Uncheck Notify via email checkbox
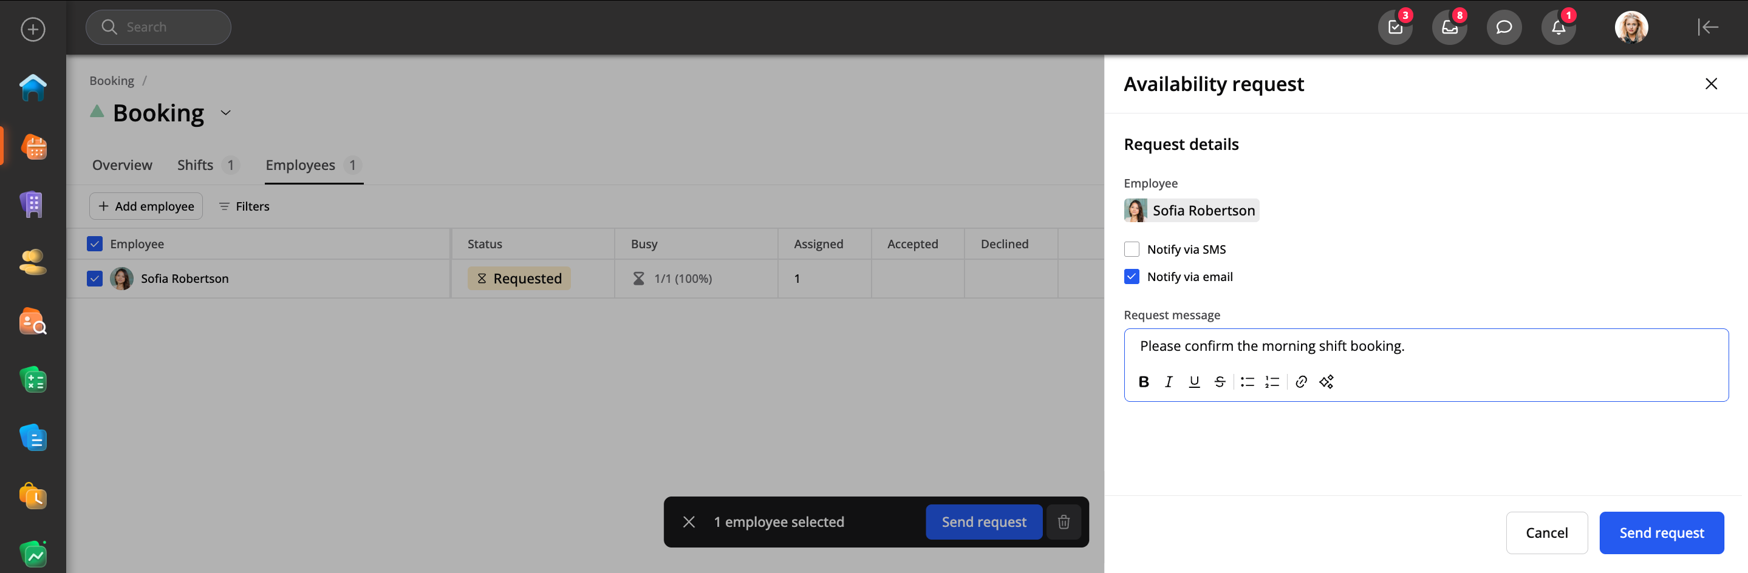 coord(1131,276)
